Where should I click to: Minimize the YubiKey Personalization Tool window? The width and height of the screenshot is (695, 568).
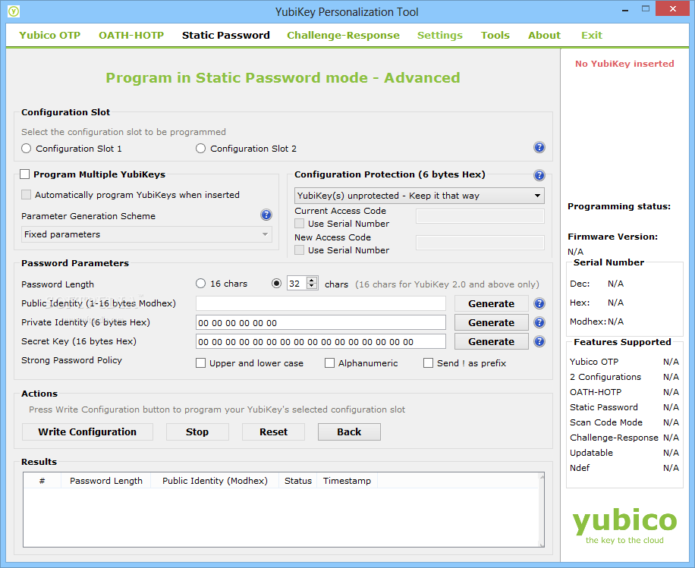pyautogui.click(x=625, y=9)
